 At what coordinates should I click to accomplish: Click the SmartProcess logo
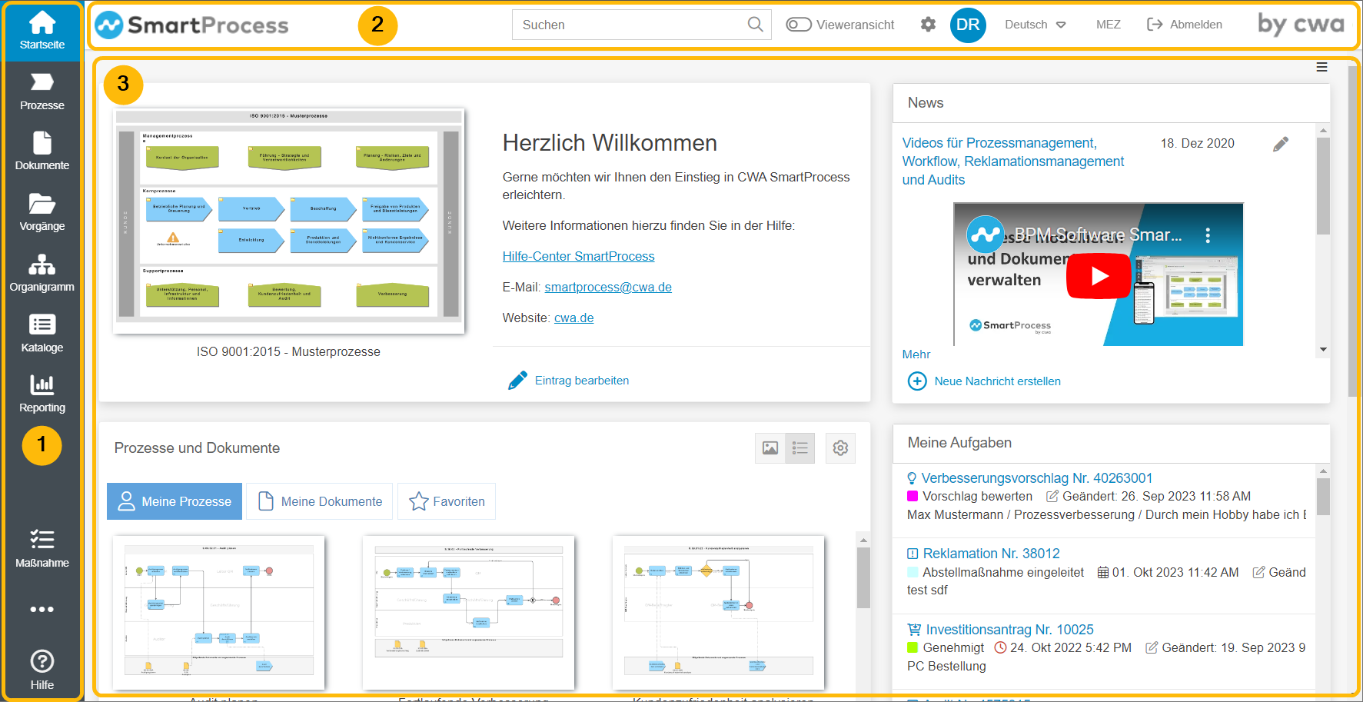click(x=192, y=25)
